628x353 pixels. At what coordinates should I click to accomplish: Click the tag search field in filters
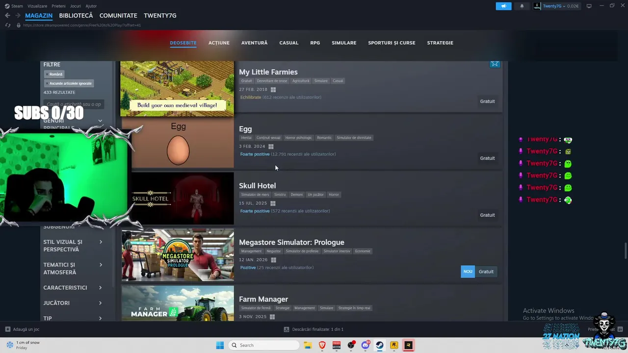point(73,104)
